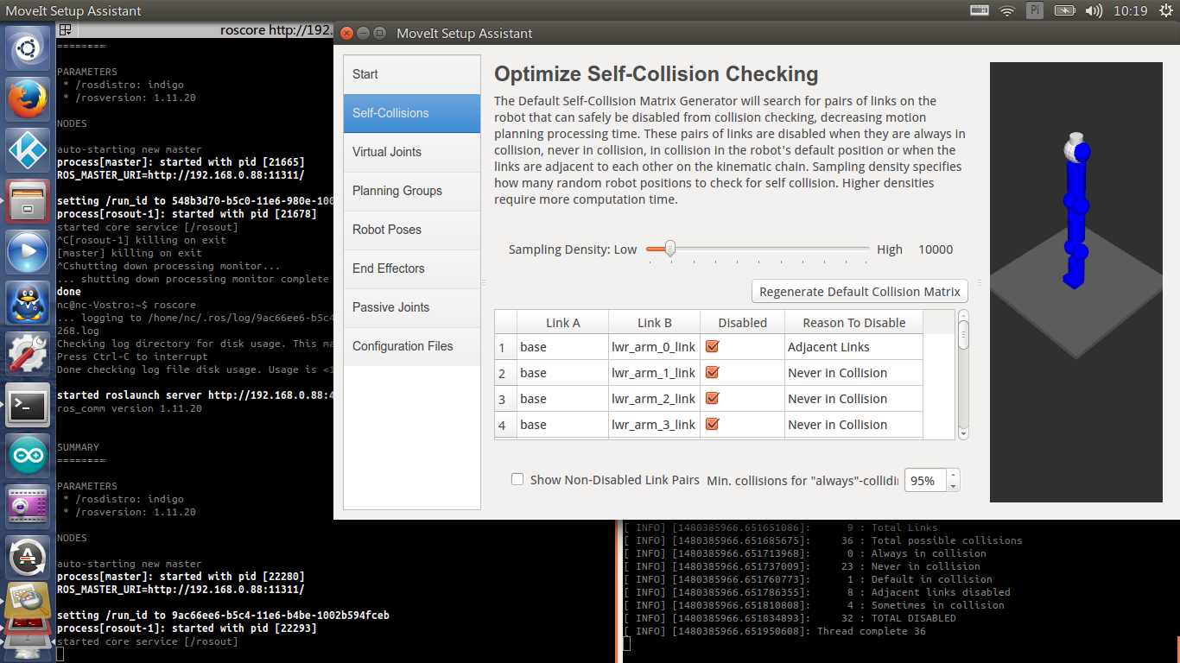This screenshot has height=663, width=1180.
Task: Open the purple screenshot tool in launcher
Action: (29, 507)
